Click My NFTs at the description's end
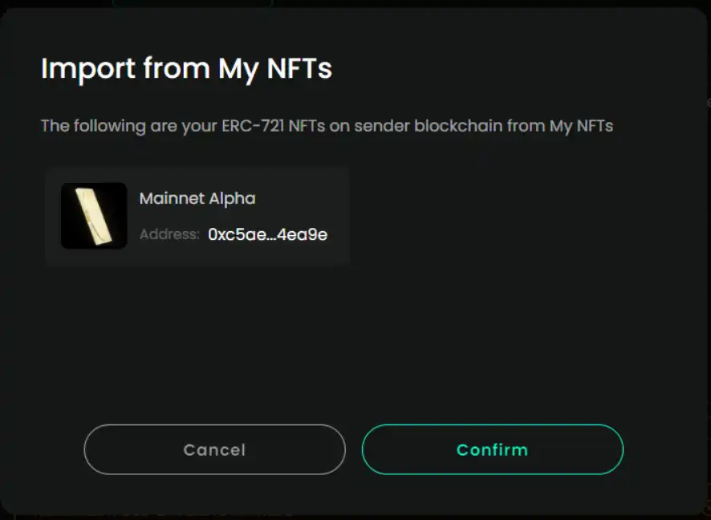 [x=581, y=126]
